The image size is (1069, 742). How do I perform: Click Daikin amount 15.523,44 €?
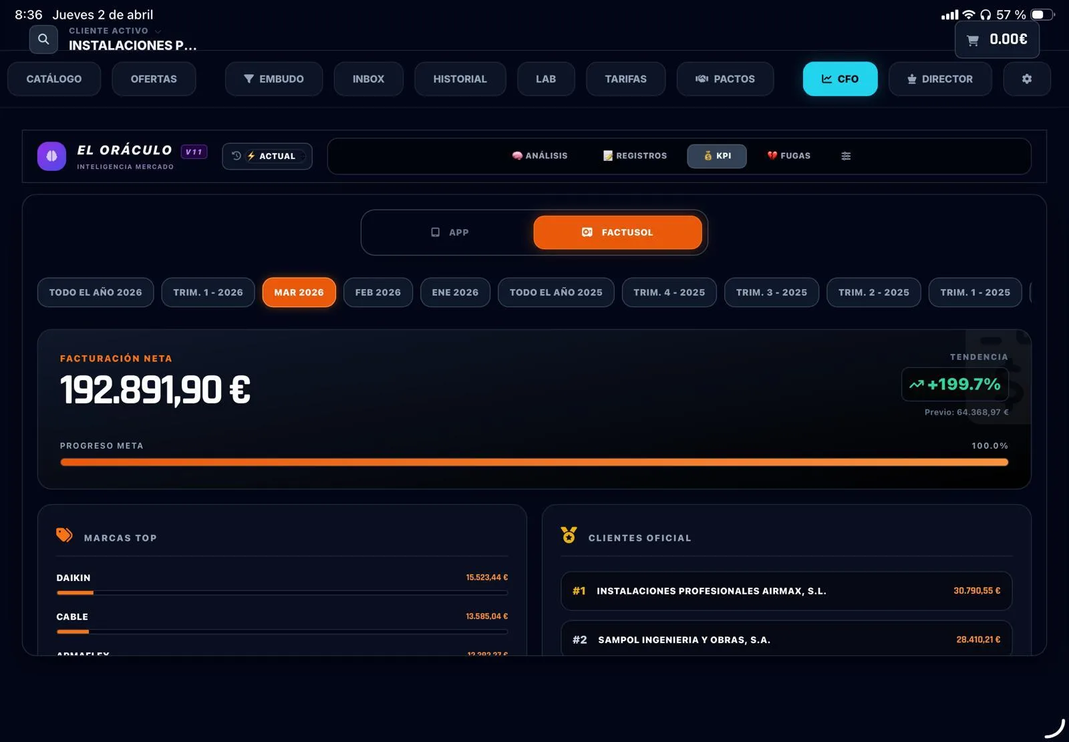487,578
